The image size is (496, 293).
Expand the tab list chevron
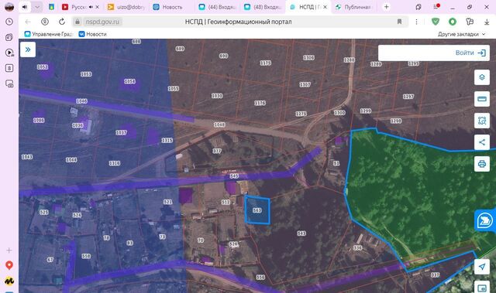37,7
